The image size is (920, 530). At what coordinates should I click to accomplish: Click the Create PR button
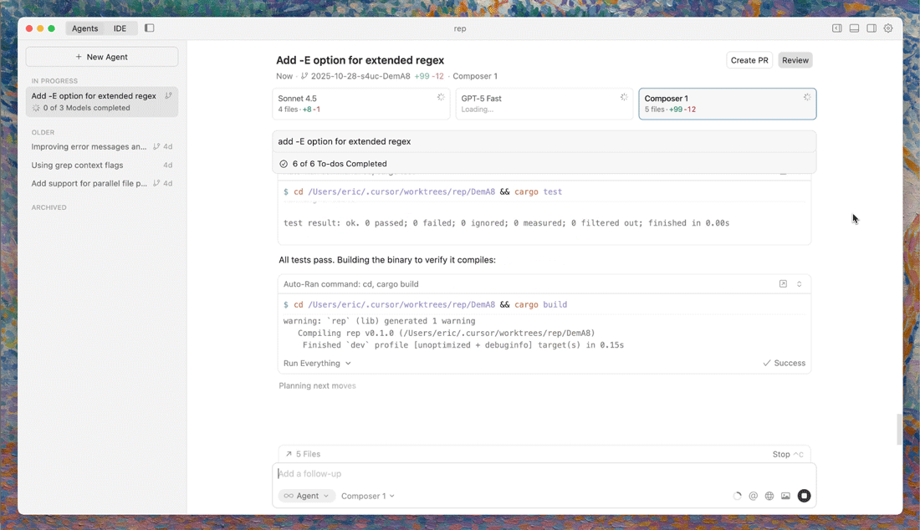point(749,60)
